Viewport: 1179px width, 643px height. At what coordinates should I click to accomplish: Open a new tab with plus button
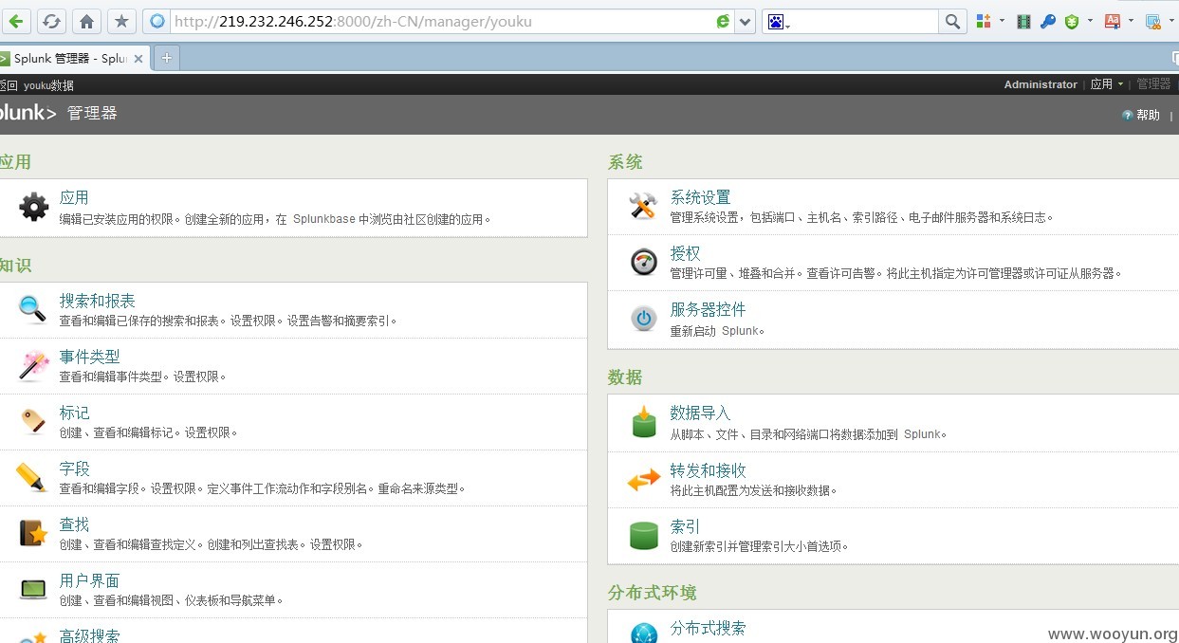167,59
